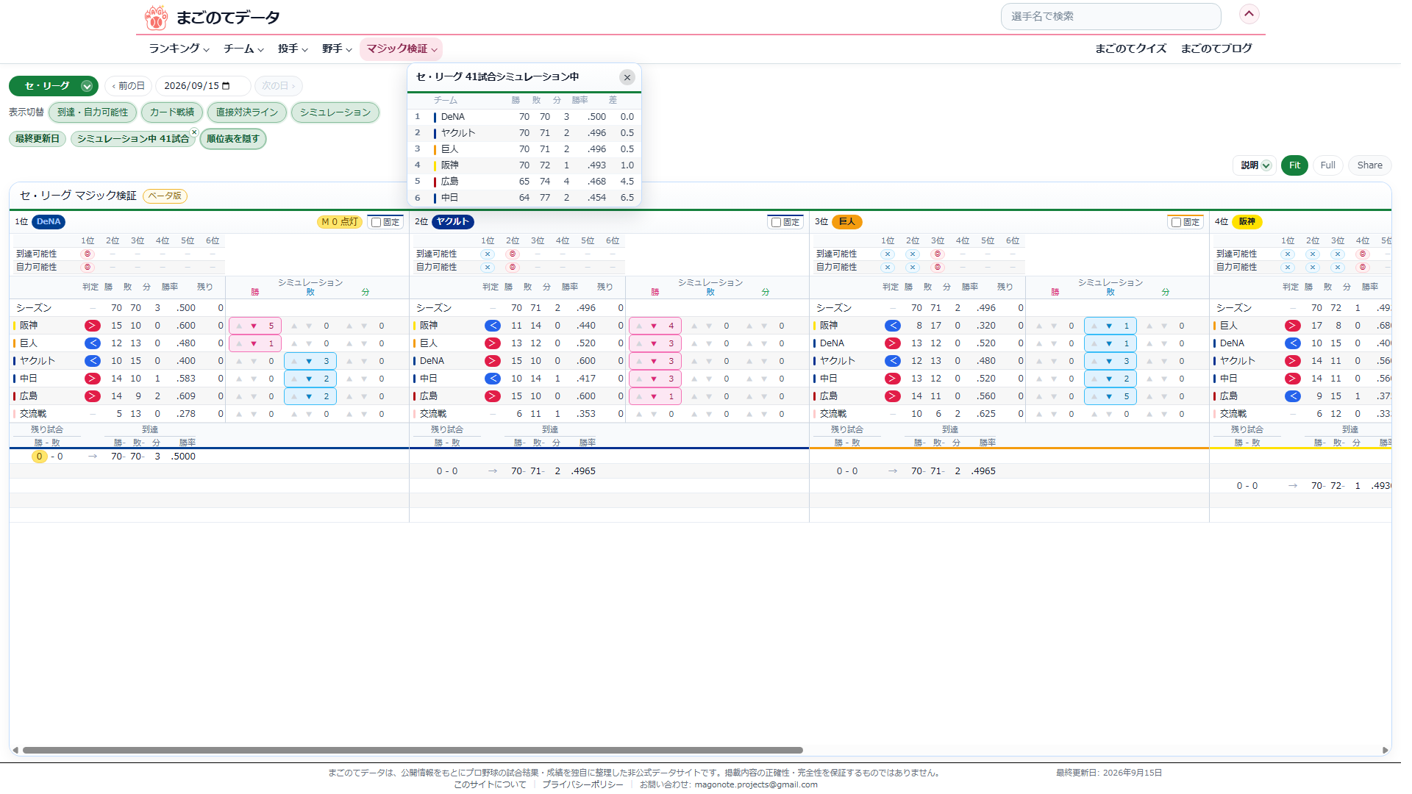
Task: Open まごのてブログ link
Action: (1216, 49)
